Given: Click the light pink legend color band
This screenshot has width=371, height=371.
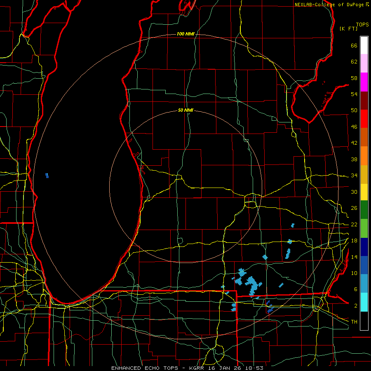Looking at the screenshot, I should pyautogui.click(x=364, y=63).
